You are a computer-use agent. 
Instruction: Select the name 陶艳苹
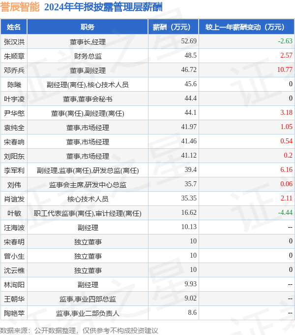point(14,313)
